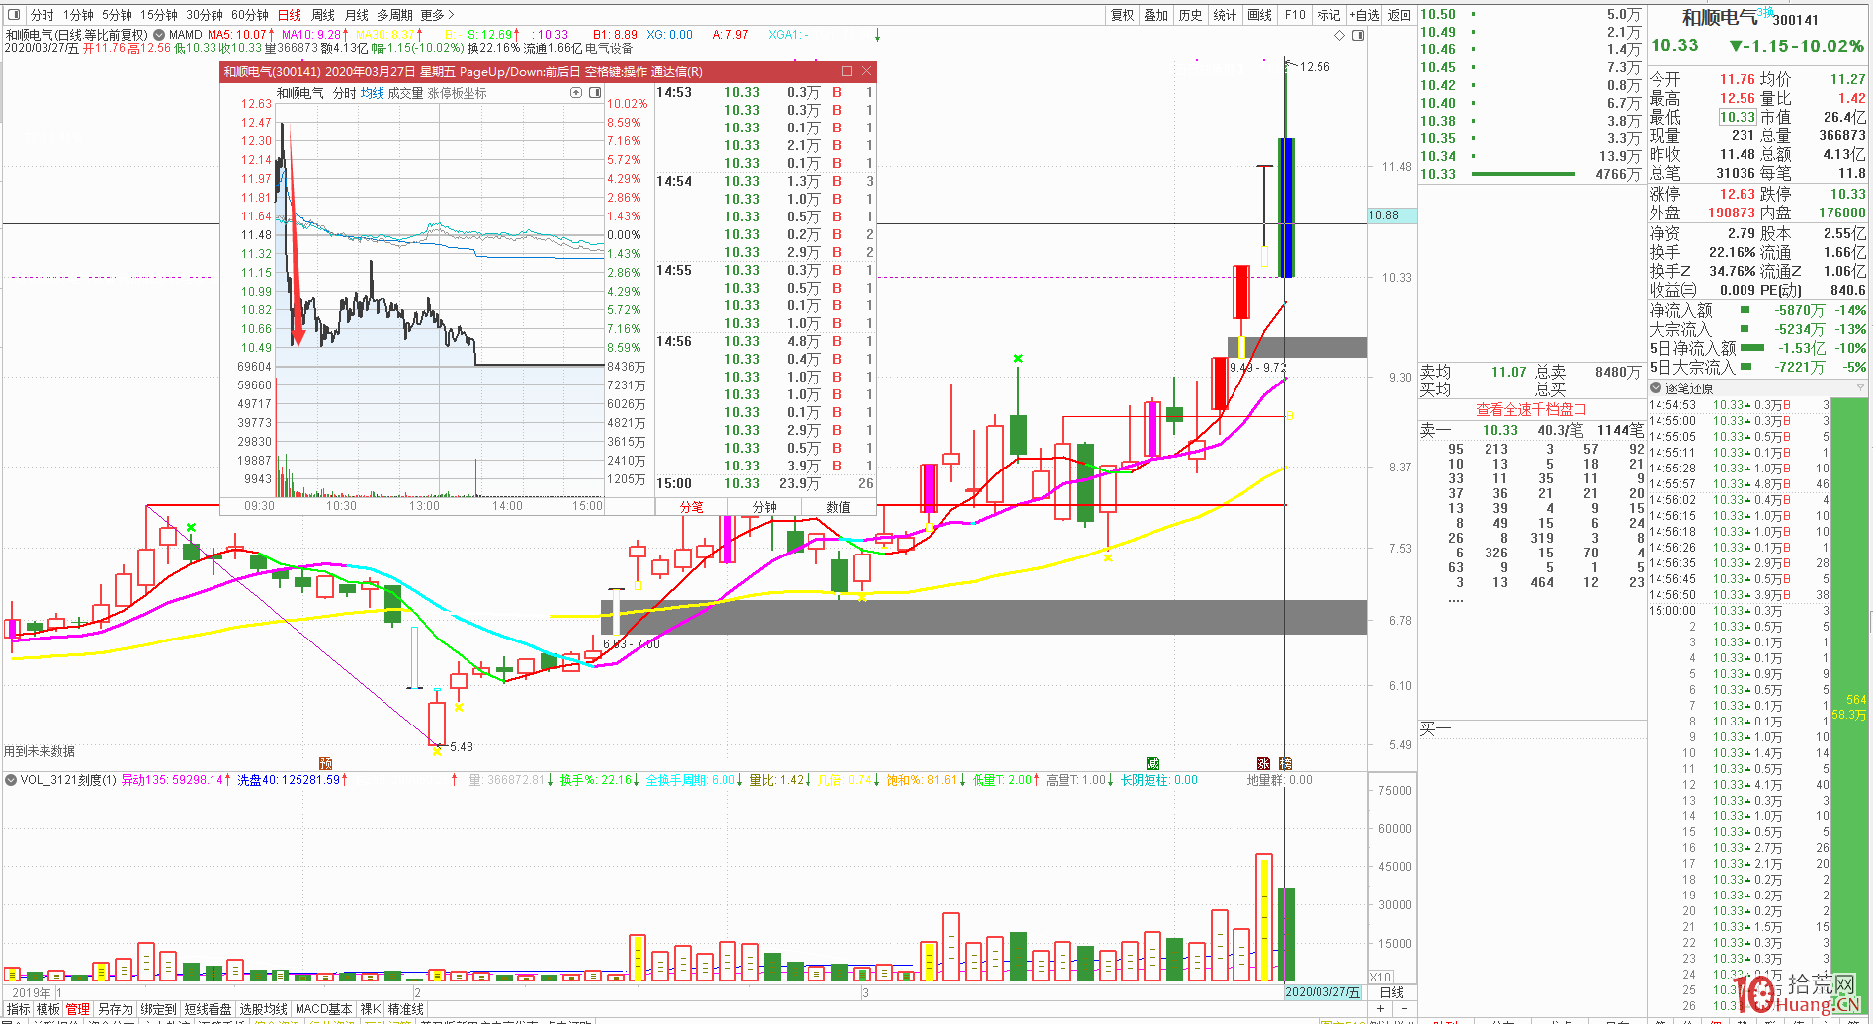The image size is (1873, 1024).
Task: Switch to the 分钟 tab in the popup
Action: [x=765, y=507]
